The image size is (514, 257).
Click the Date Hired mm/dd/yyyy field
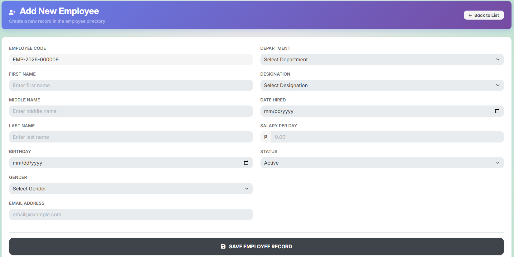(x=374, y=111)
